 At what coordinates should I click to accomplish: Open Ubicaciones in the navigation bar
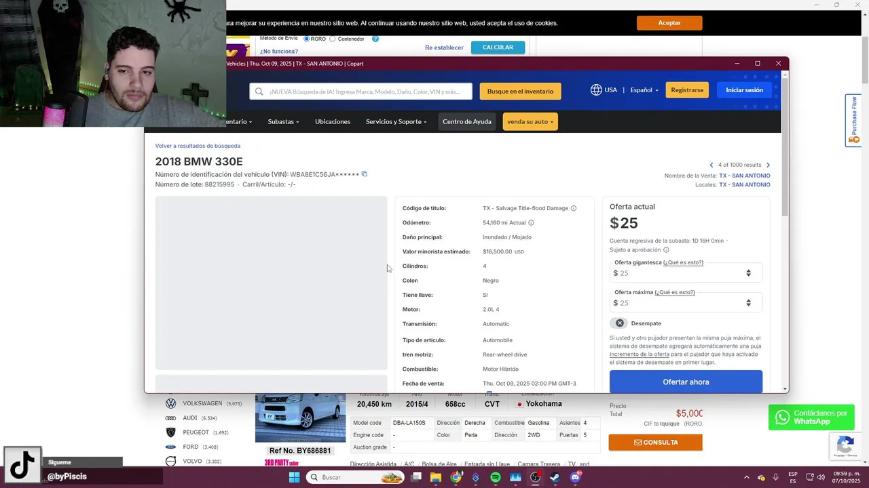tap(333, 121)
